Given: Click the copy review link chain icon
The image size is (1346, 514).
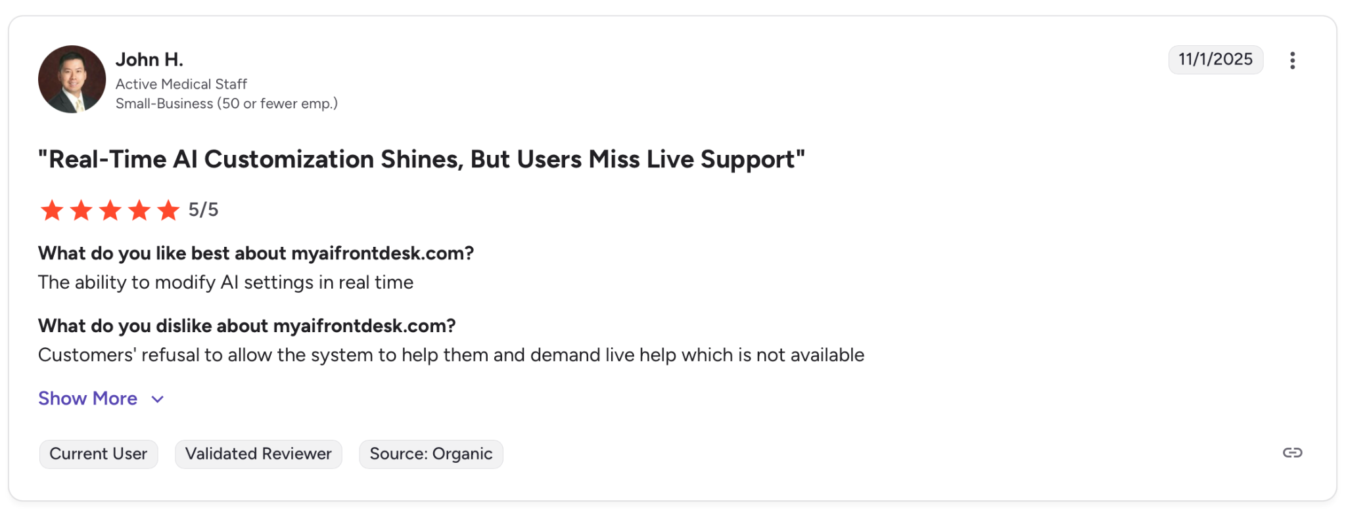Looking at the screenshot, I should [1292, 453].
